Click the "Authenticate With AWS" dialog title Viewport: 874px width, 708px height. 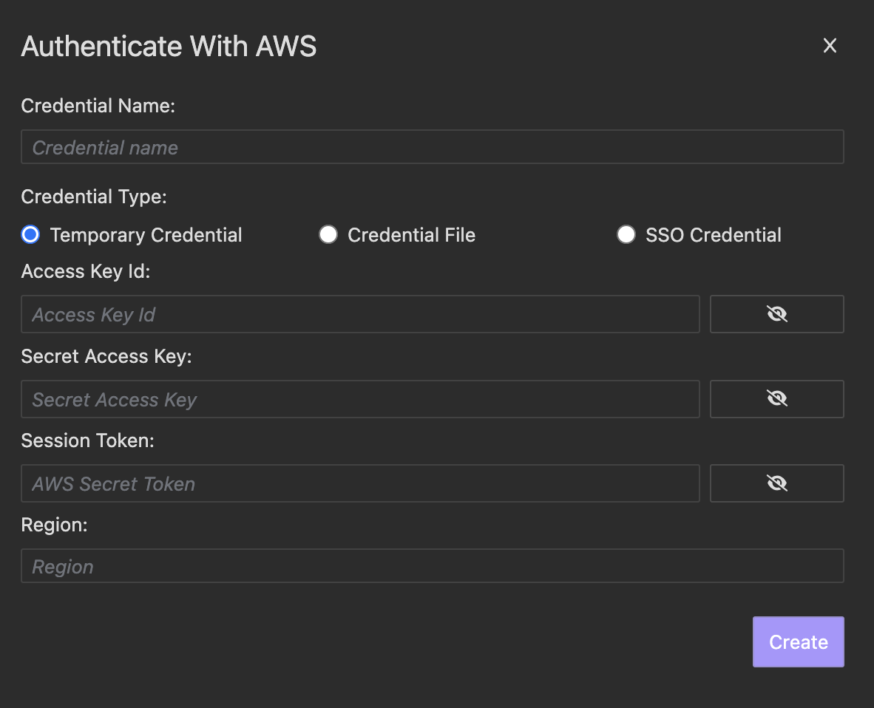click(169, 47)
